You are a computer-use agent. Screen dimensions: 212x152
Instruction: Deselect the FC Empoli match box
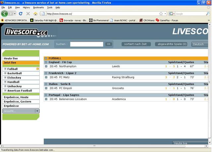(x=46, y=88)
